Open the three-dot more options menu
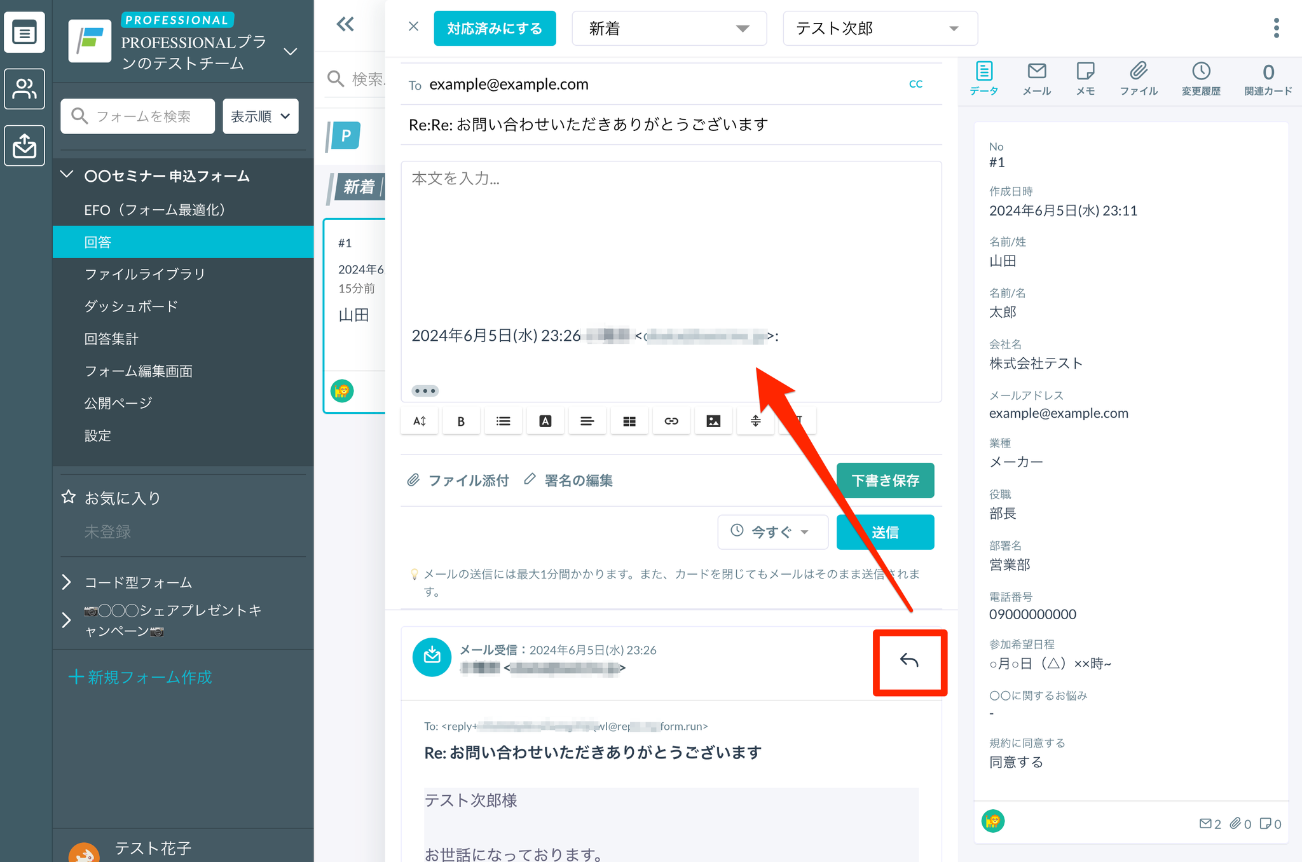This screenshot has width=1302, height=862. [1276, 28]
